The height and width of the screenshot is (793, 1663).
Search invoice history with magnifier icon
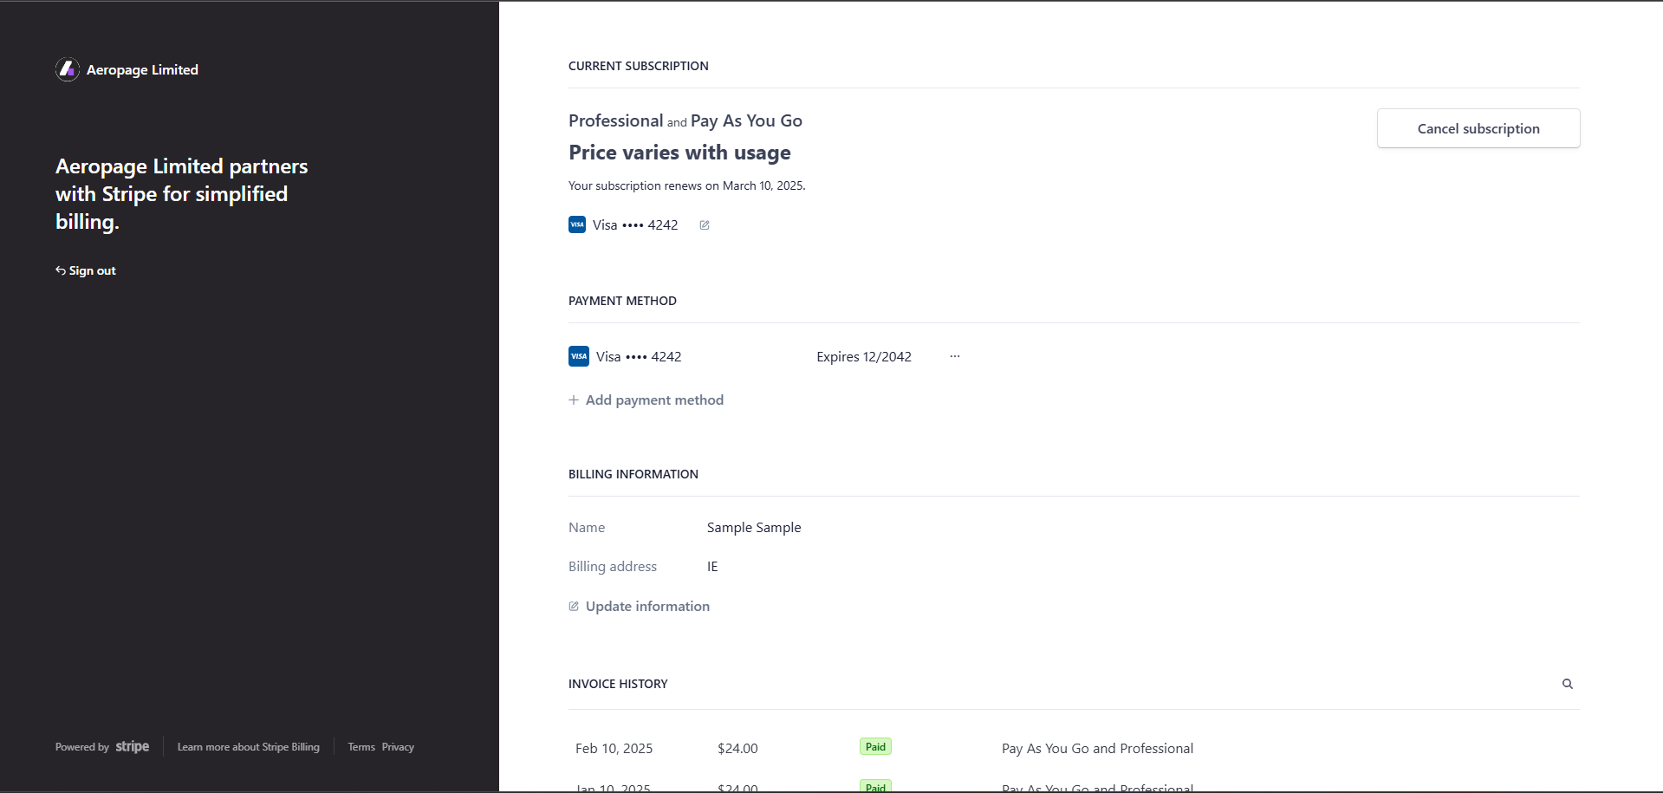(1568, 684)
